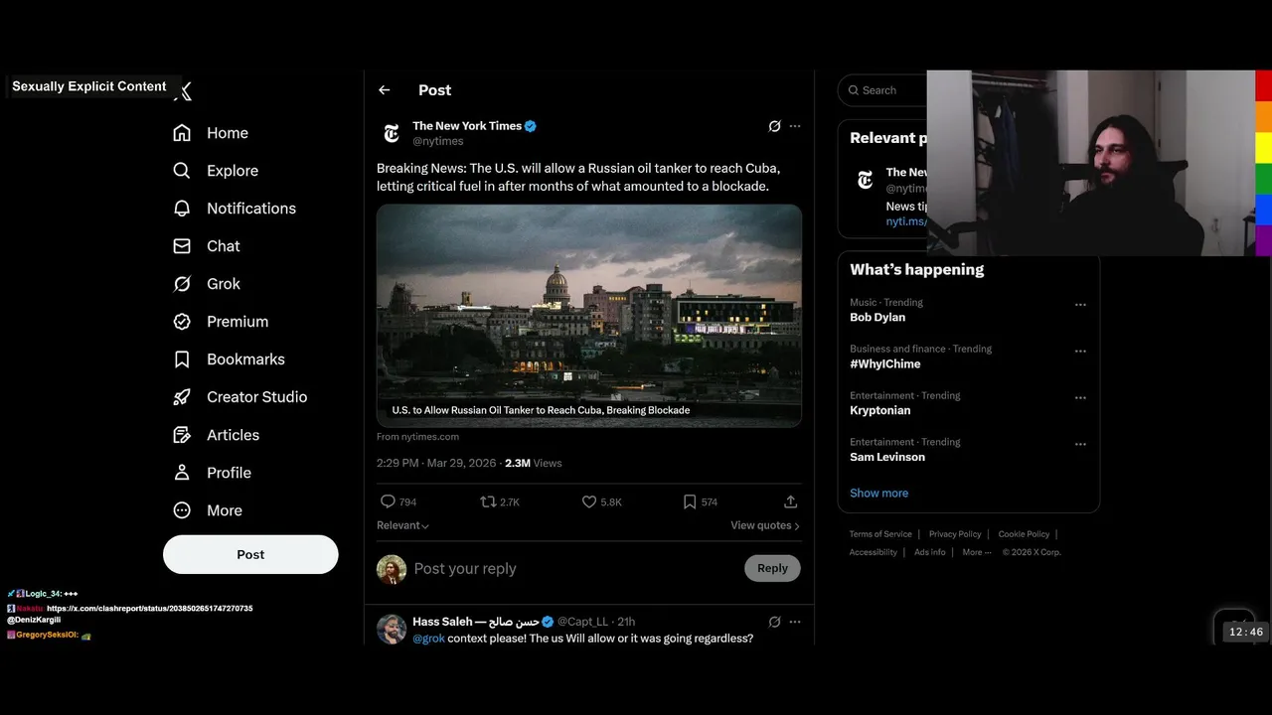Click the Profile person icon
The height and width of the screenshot is (715, 1272).
(x=182, y=473)
